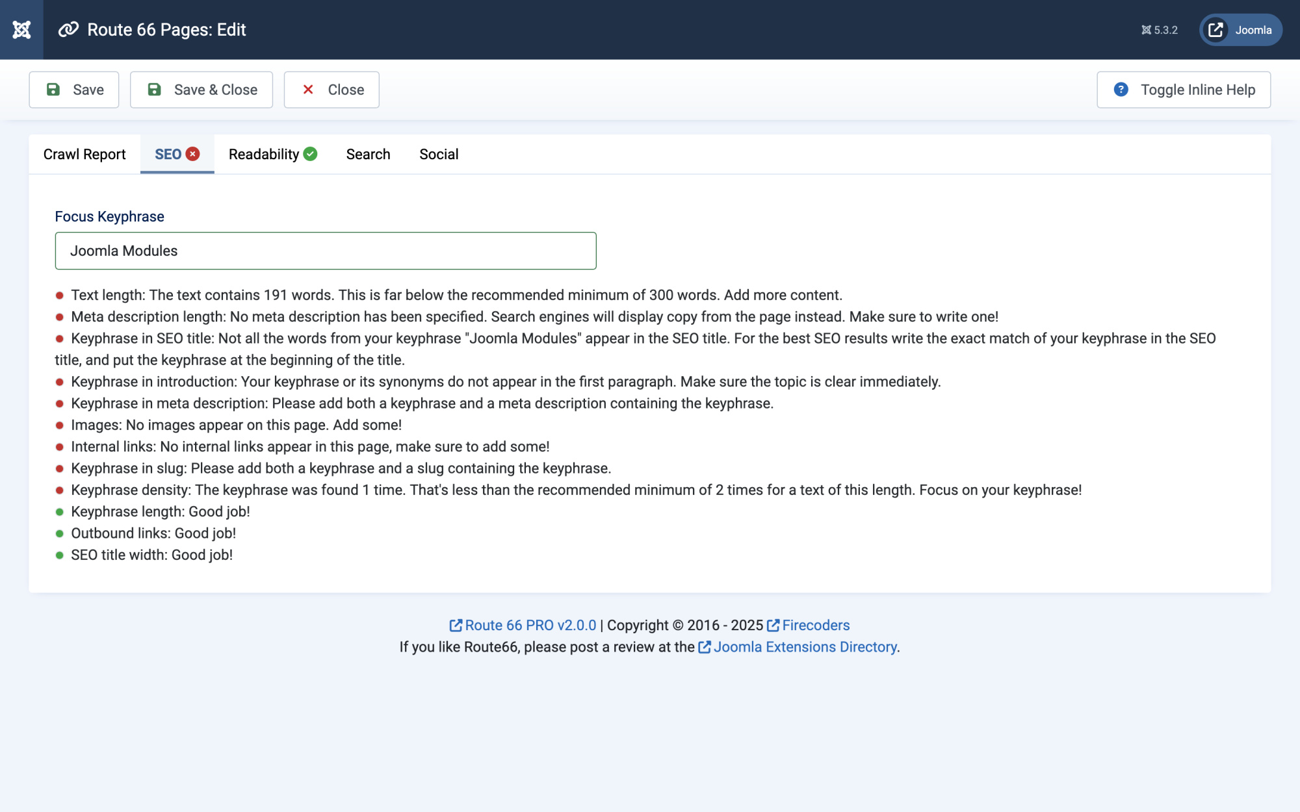Click the Joomla version 5.3.2 indicator

pos(1160,30)
